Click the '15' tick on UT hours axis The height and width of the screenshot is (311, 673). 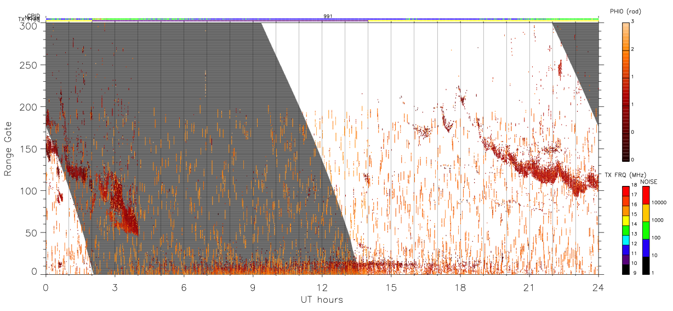pos(391,287)
